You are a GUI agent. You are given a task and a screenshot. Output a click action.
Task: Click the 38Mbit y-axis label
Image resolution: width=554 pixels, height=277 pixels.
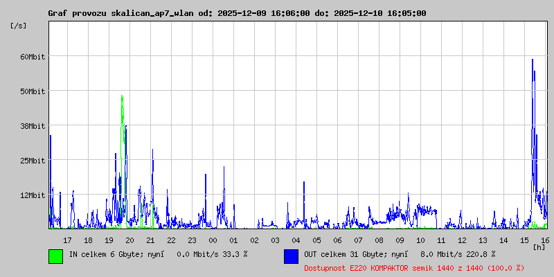point(33,126)
